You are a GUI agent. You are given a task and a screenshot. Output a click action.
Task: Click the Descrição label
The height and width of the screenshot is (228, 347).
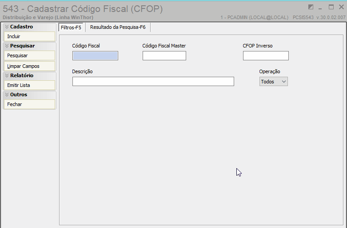coord(82,71)
